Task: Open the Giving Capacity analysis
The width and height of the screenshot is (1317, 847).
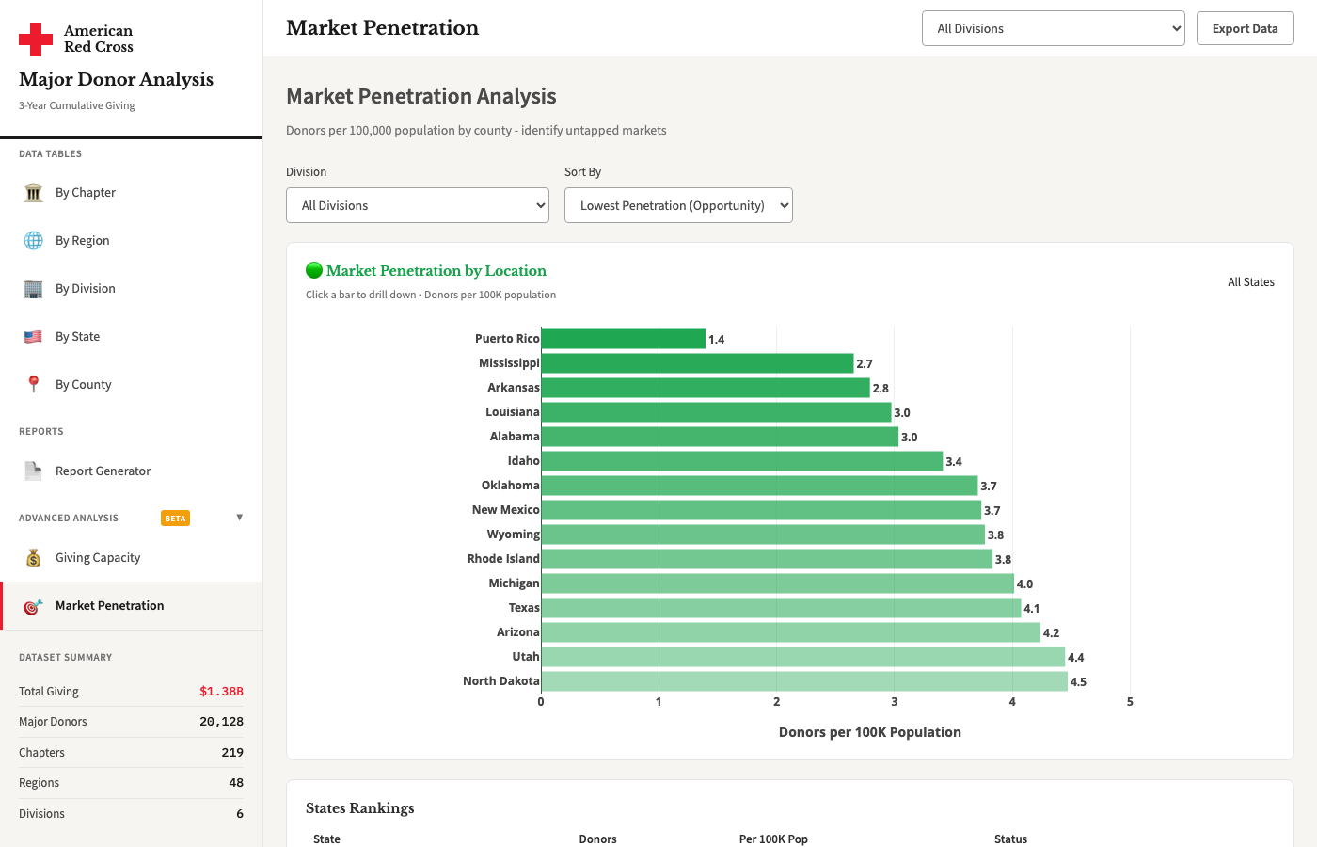Action: pos(132,558)
